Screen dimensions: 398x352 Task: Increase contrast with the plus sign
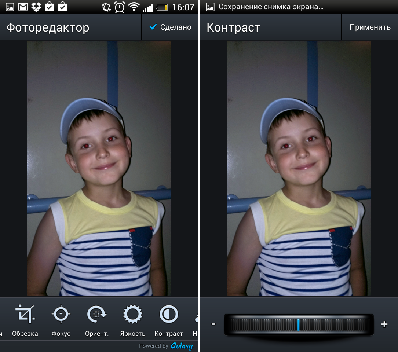[x=384, y=324]
